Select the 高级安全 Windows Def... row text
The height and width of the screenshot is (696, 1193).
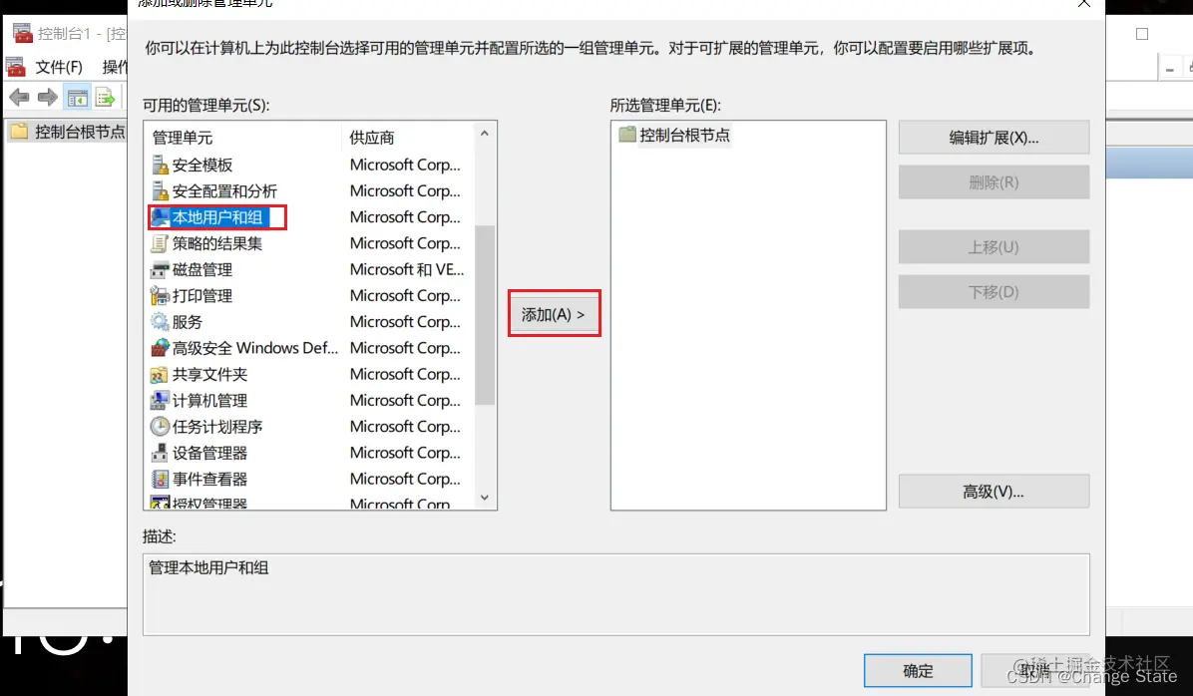tap(255, 348)
